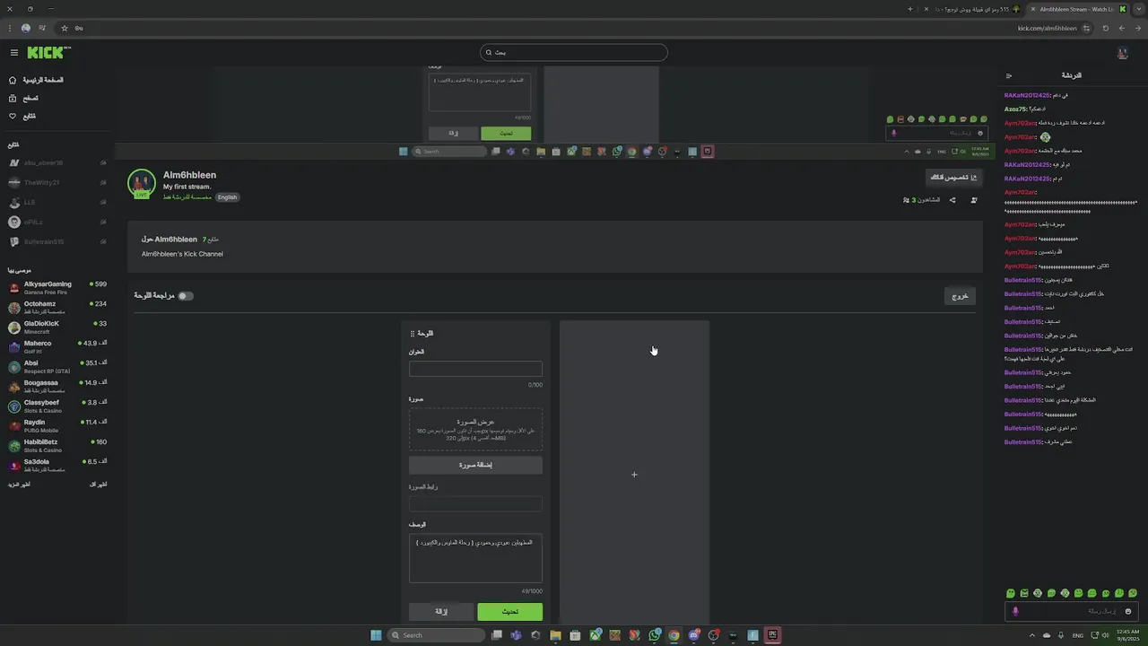
Task: Open the emote picker in chat input
Action: (x=1128, y=611)
